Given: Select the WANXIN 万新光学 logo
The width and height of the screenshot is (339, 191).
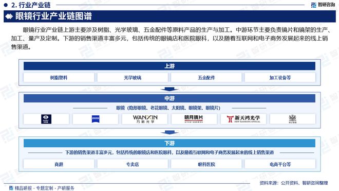Looking at the screenshot, I should (x=145, y=119).
